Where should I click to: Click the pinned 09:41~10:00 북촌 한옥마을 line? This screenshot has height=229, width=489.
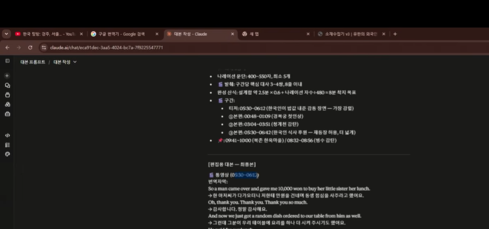[x=277, y=140]
